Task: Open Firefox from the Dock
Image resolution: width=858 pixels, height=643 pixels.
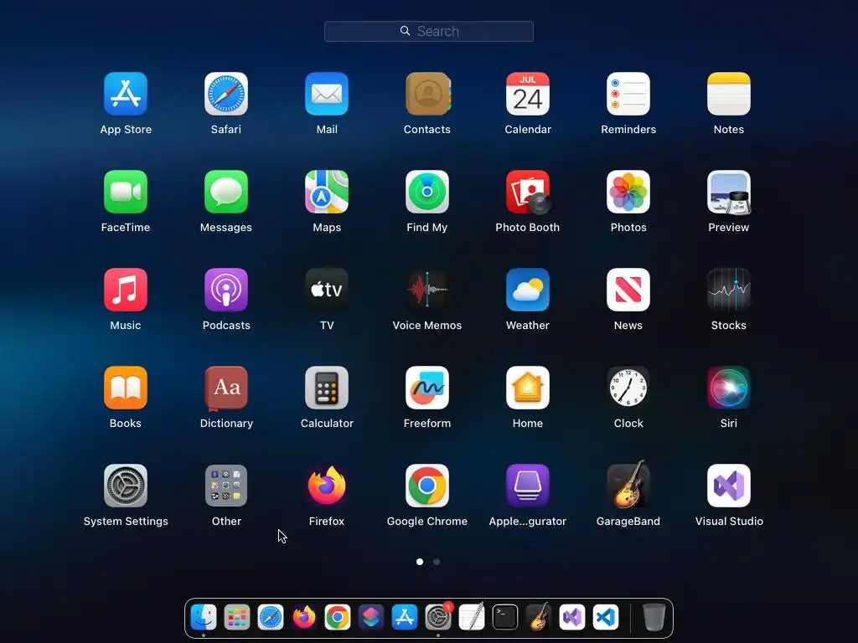Action: [304, 617]
